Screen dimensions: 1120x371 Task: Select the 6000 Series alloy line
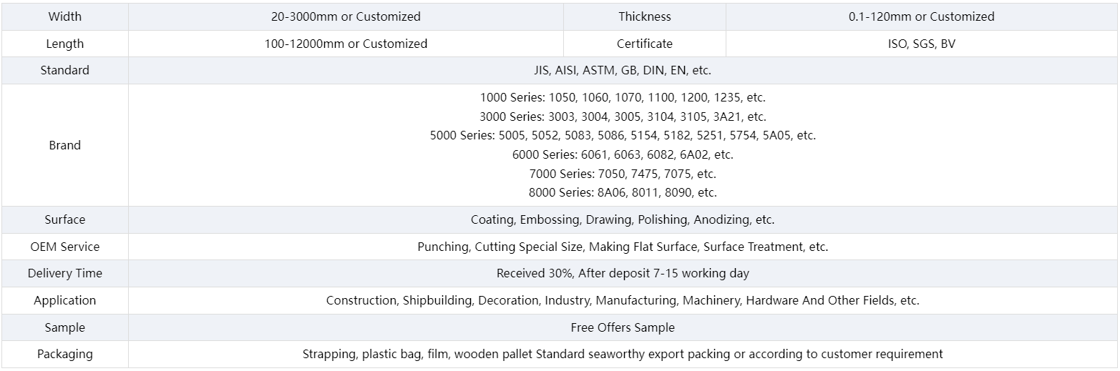coord(622,154)
